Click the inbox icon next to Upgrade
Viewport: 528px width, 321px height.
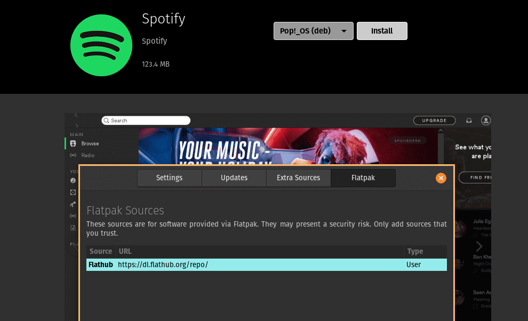click(469, 121)
